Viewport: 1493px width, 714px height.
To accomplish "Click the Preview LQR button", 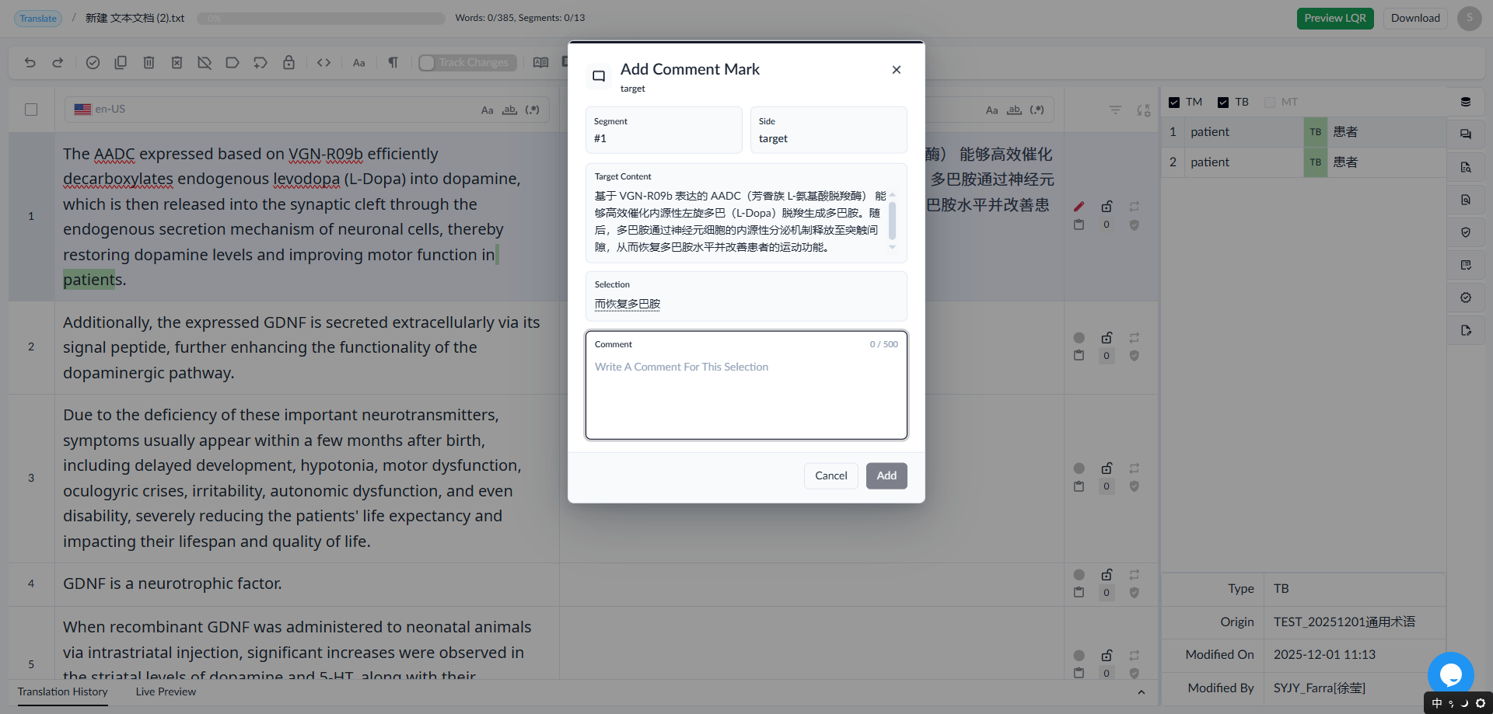I will [1335, 18].
